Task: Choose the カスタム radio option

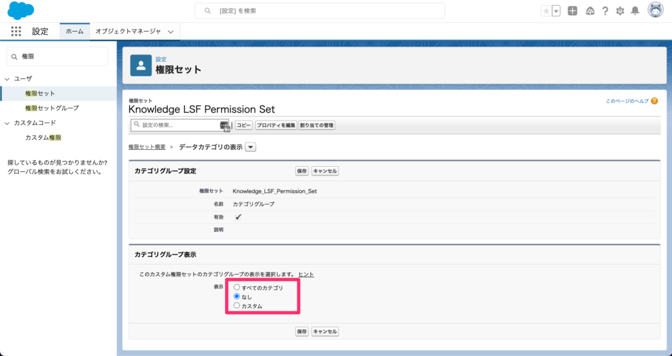Action: coord(237,306)
